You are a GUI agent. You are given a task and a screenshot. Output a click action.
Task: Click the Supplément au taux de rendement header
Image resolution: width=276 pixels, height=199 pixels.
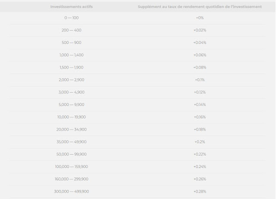tap(200, 7)
